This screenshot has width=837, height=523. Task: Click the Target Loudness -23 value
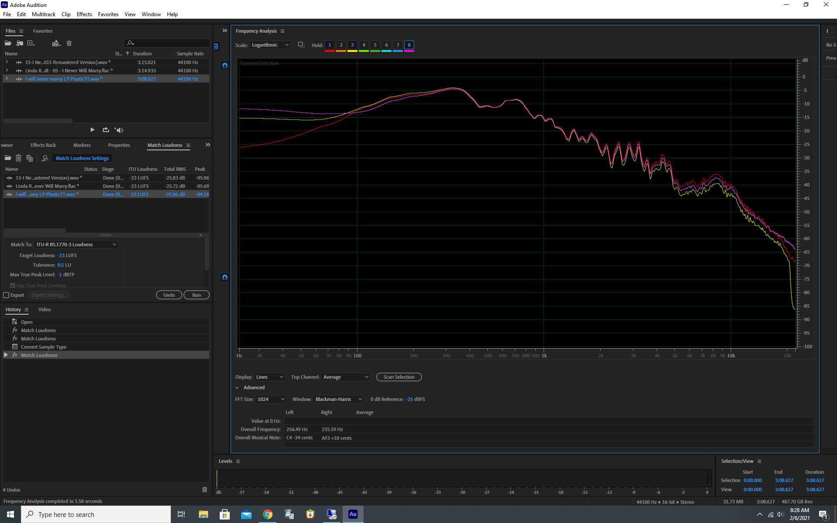[x=61, y=255]
